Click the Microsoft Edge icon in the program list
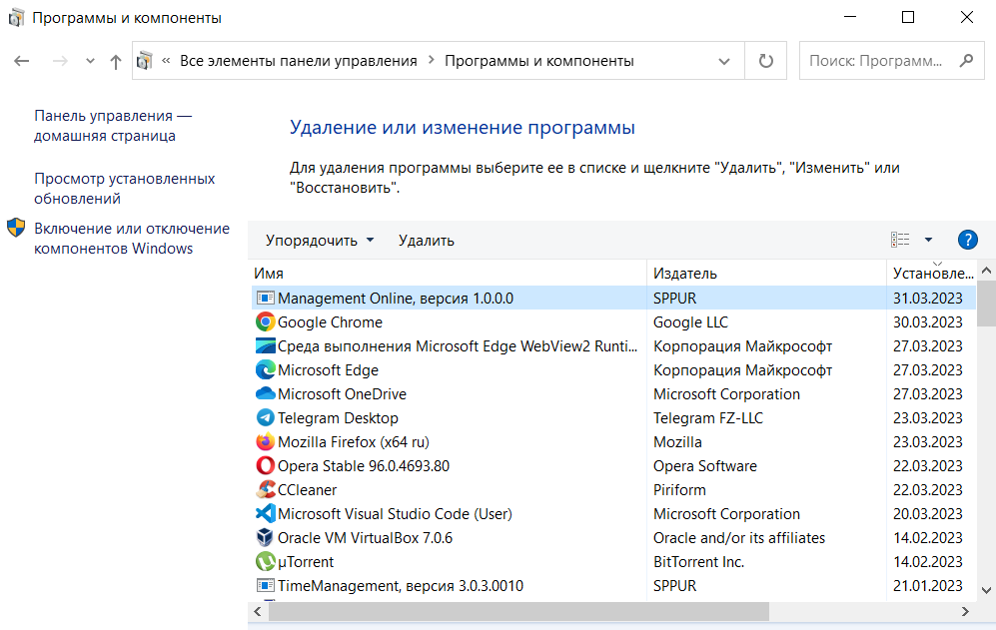Image resolution: width=996 pixels, height=630 pixels. pos(265,369)
